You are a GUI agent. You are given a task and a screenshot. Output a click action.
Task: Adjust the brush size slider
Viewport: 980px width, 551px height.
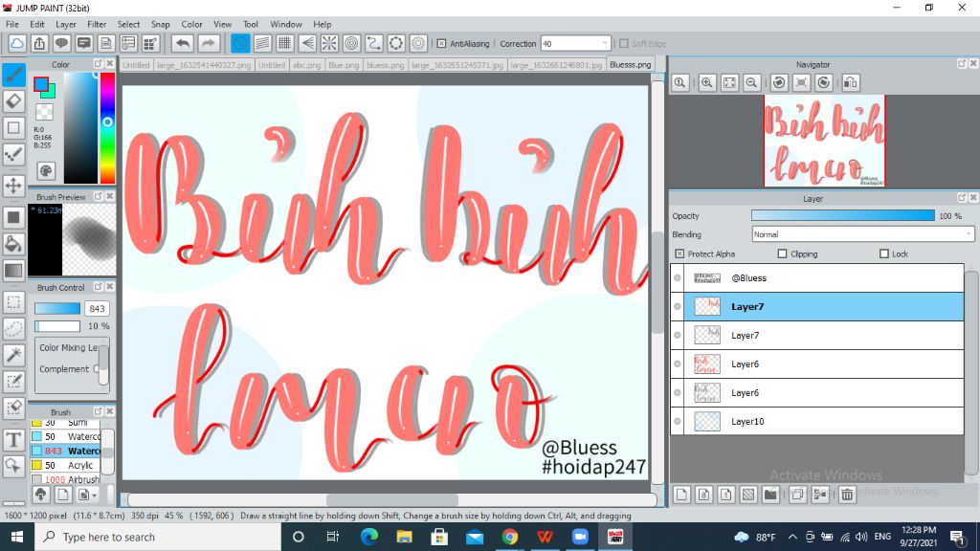point(57,309)
